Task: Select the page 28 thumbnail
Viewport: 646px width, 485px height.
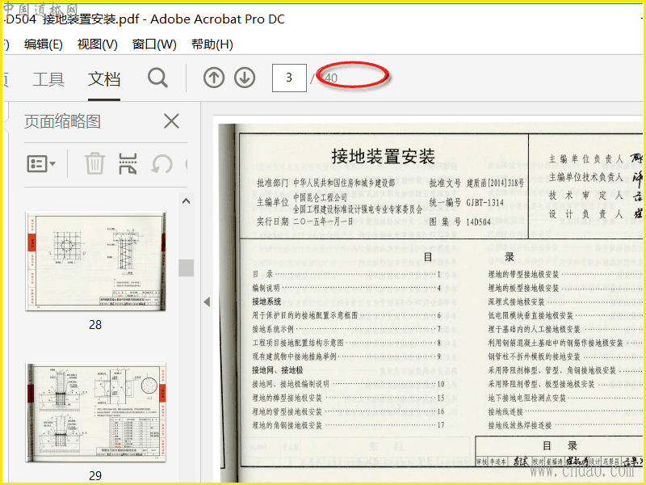Action: (x=95, y=261)
